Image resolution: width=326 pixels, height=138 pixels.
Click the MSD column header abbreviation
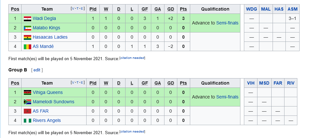tap(264, 83)
